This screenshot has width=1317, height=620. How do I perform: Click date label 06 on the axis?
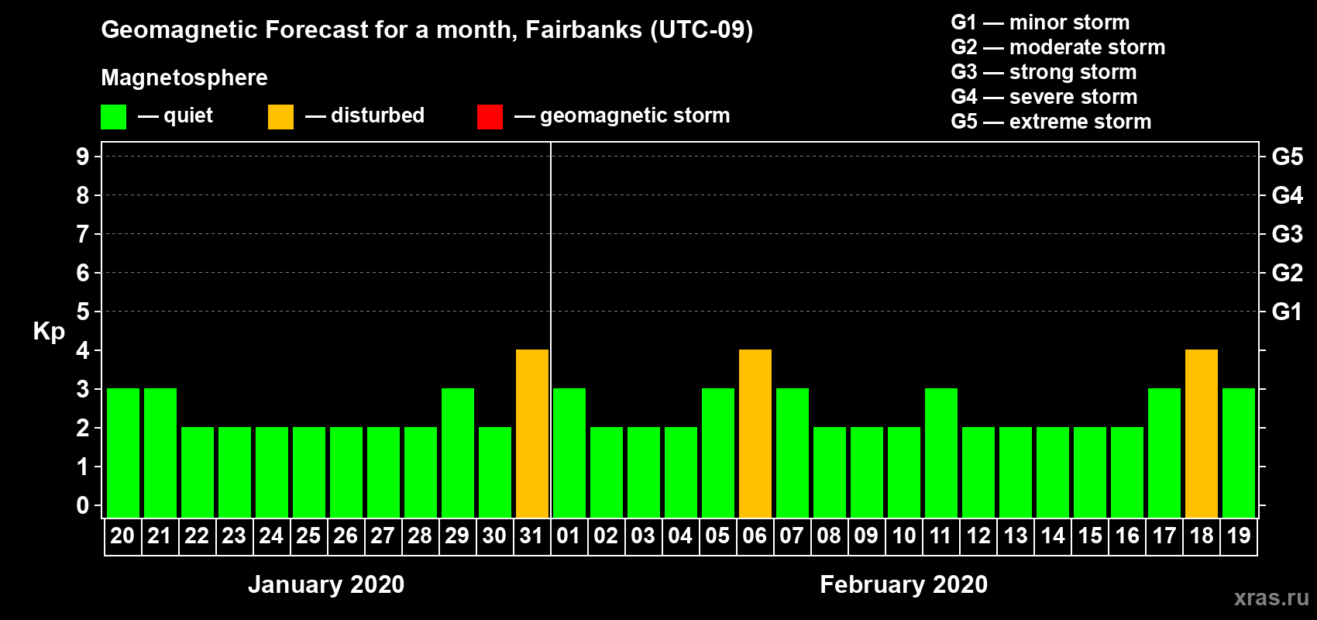pos(755,536)
